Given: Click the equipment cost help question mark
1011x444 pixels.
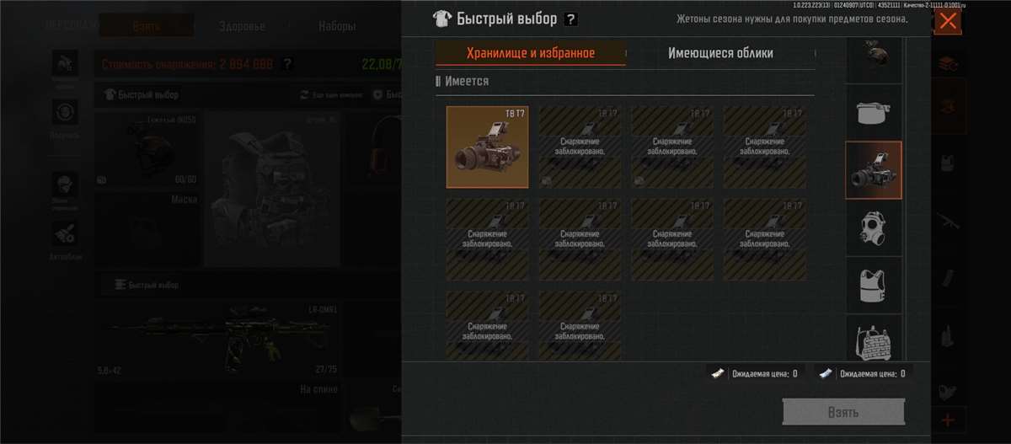Looking at the screenshot, I should pos(287,63).
